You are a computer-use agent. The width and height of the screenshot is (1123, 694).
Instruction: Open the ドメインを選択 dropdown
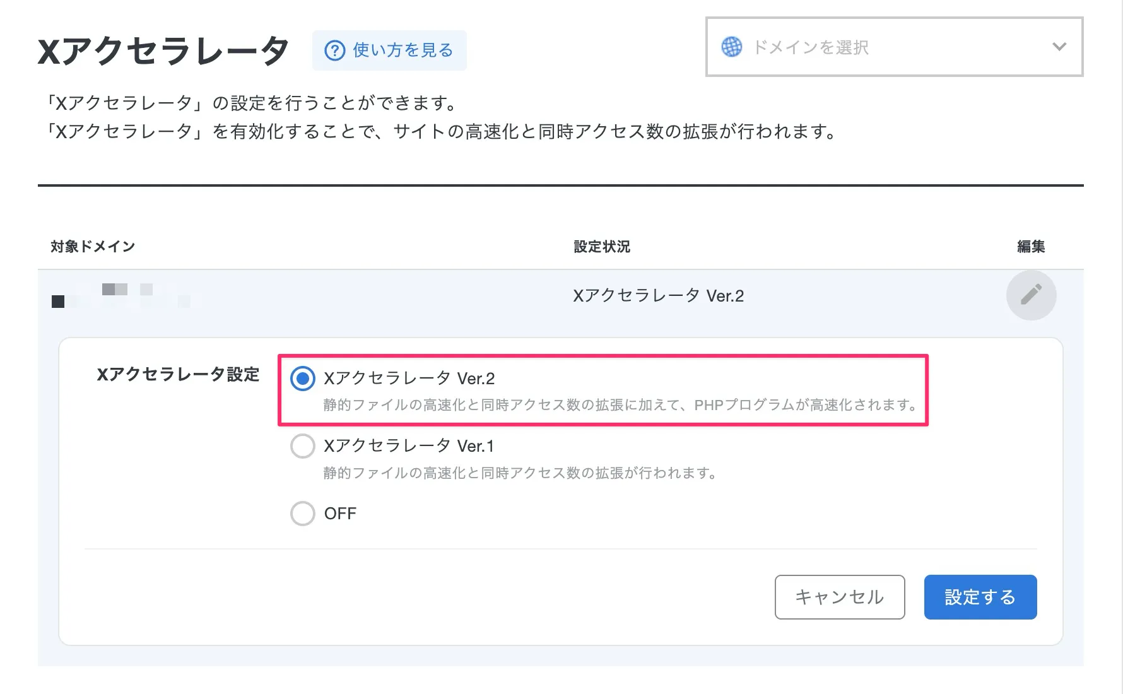pyautogui.click(x=893, y=47)
